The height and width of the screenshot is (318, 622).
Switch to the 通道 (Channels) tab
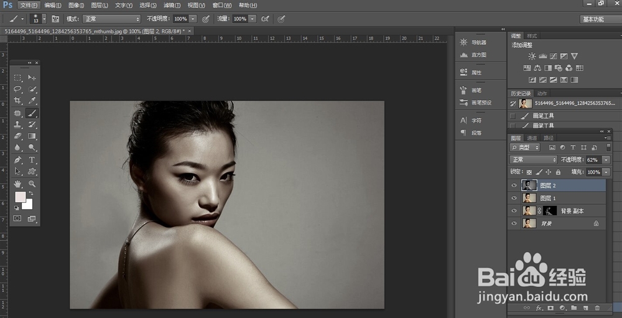pyautogui.click(x=532, y=138)
